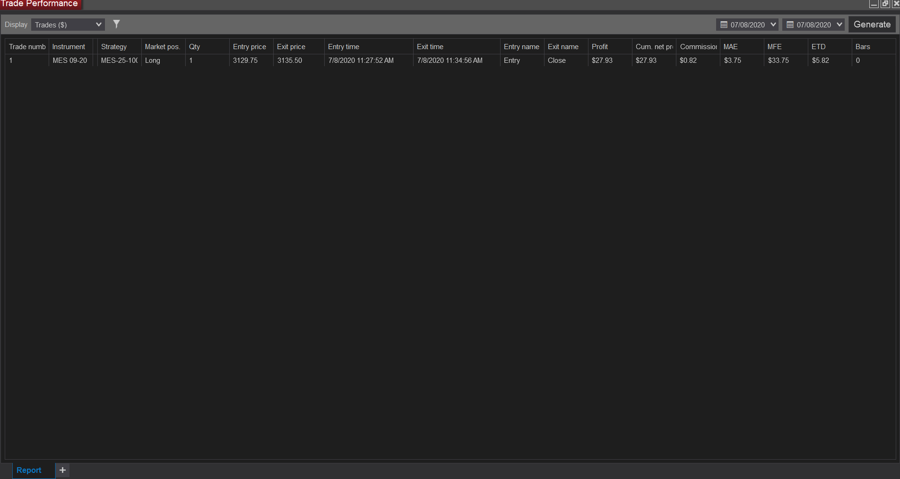
Task: Click entry price 3129.75 cell
Action: (251, 60)
